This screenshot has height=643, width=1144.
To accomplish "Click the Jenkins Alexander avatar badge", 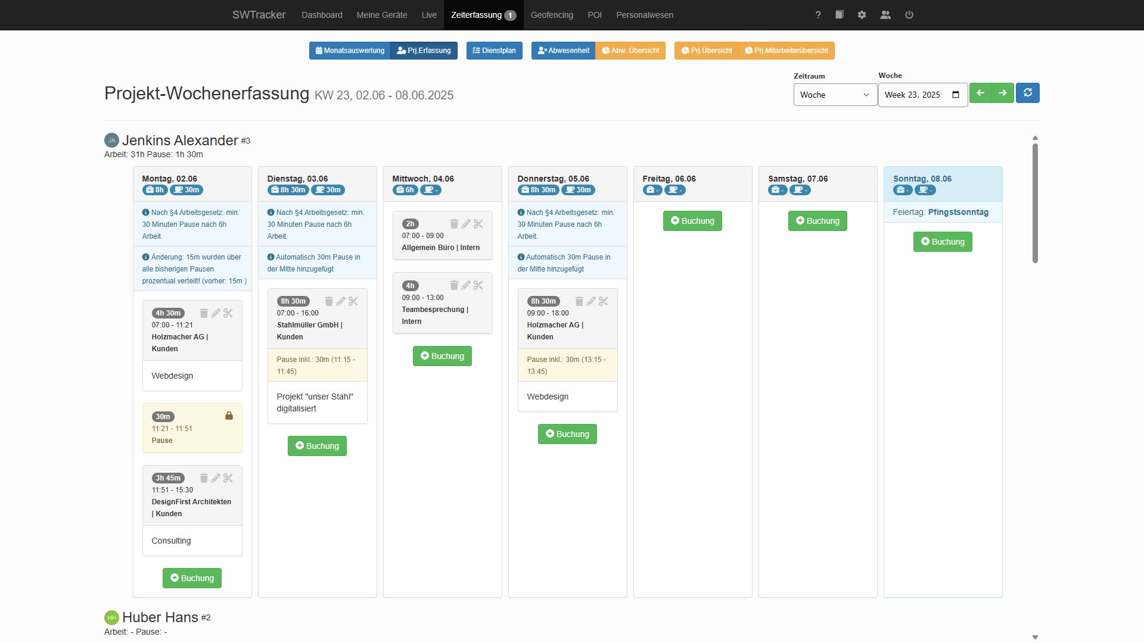I will pyautogui.click(x=111, y=141).
